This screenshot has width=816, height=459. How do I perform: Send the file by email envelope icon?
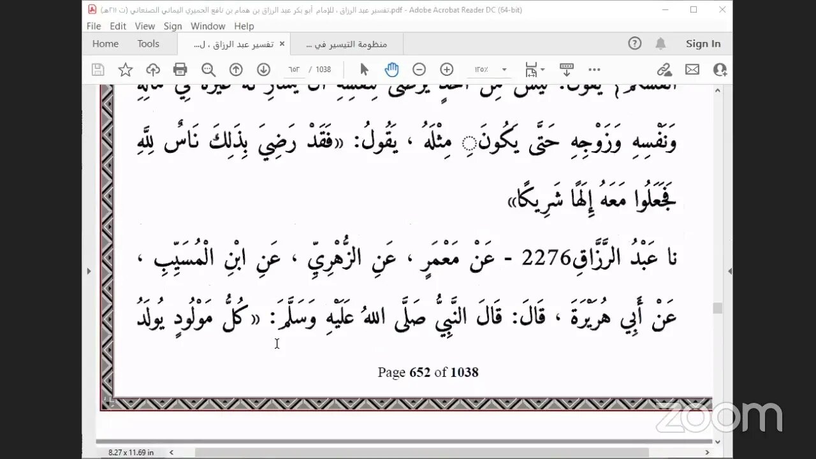point(692,69)
